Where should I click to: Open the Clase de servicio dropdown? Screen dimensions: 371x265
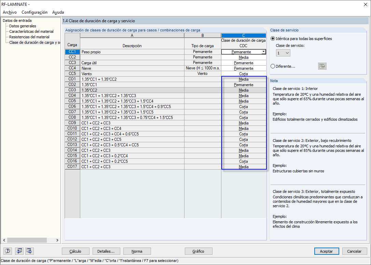(x=283, y=53)
